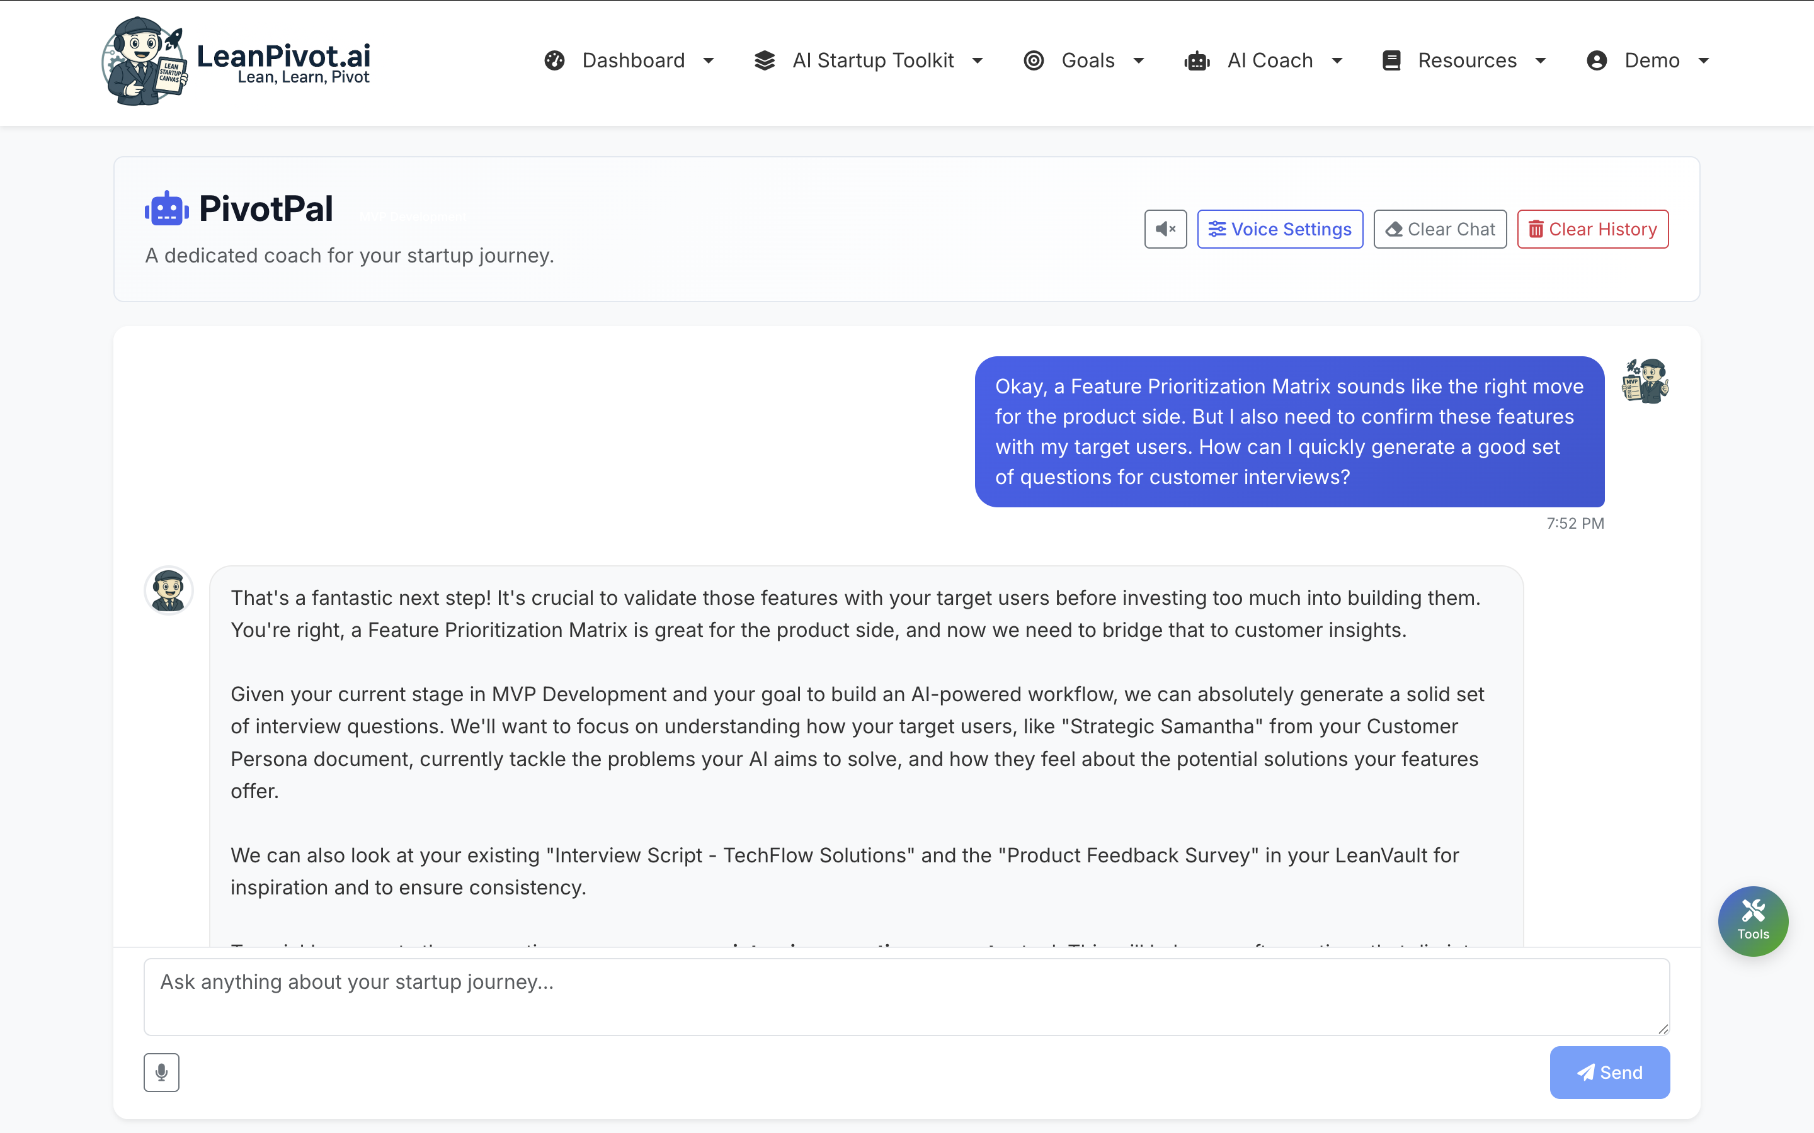
Task: Click the AI Startup Toolkit layers icon
Action: coord(765,60)
